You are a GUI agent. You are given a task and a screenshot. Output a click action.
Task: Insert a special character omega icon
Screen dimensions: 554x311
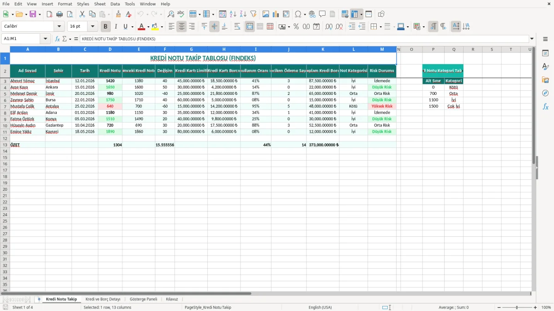pyautogui.click(x=298, y=14)
